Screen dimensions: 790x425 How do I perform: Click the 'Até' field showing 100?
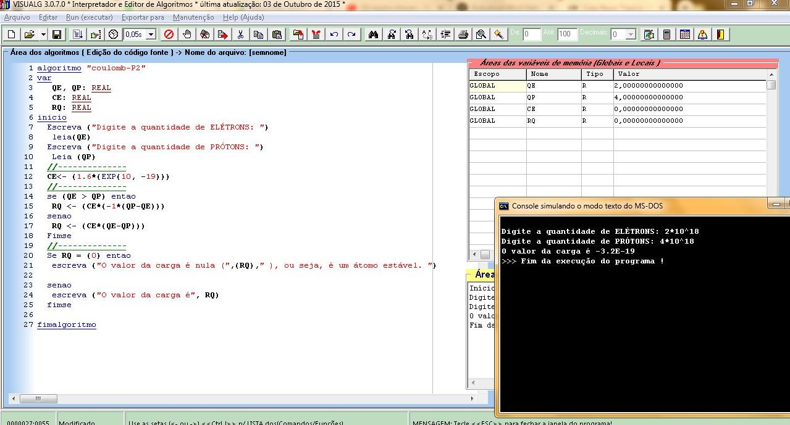pyautogui.click(x=567, y=35)
